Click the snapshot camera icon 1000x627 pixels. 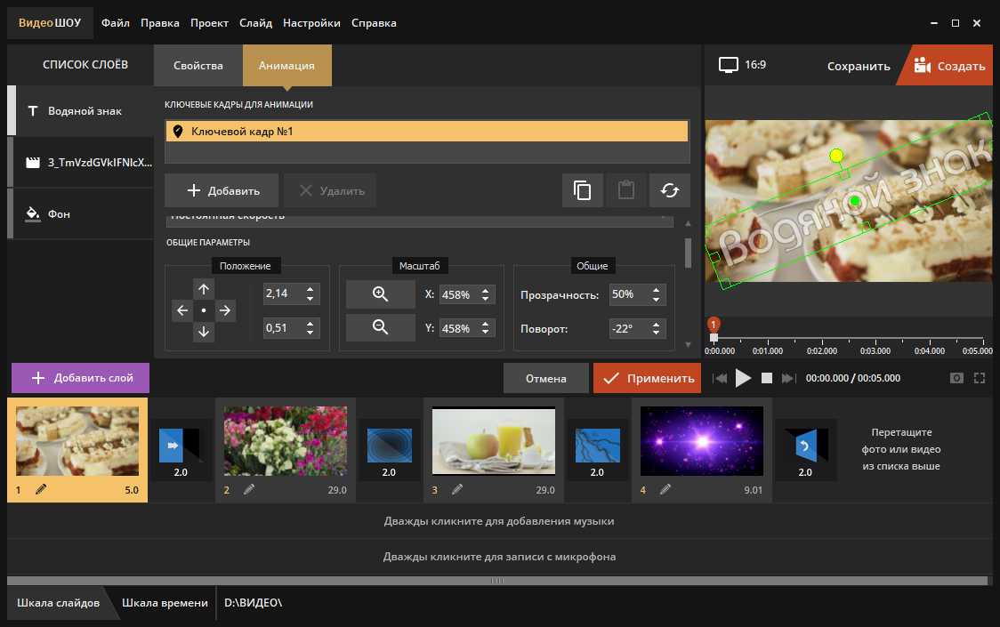tap(956, 378)
